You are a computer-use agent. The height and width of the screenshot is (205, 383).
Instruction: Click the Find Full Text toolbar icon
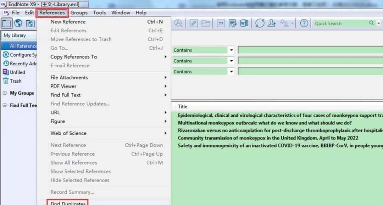click(x=178, y=23)
